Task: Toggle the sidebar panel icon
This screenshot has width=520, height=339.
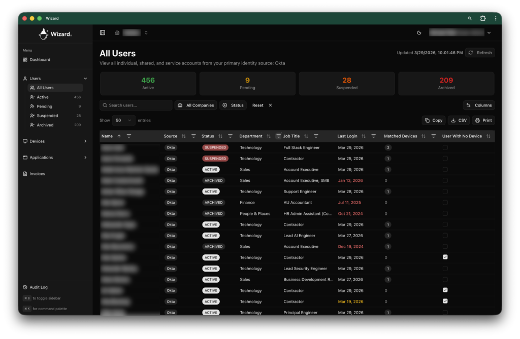Action: coord(103,33)
